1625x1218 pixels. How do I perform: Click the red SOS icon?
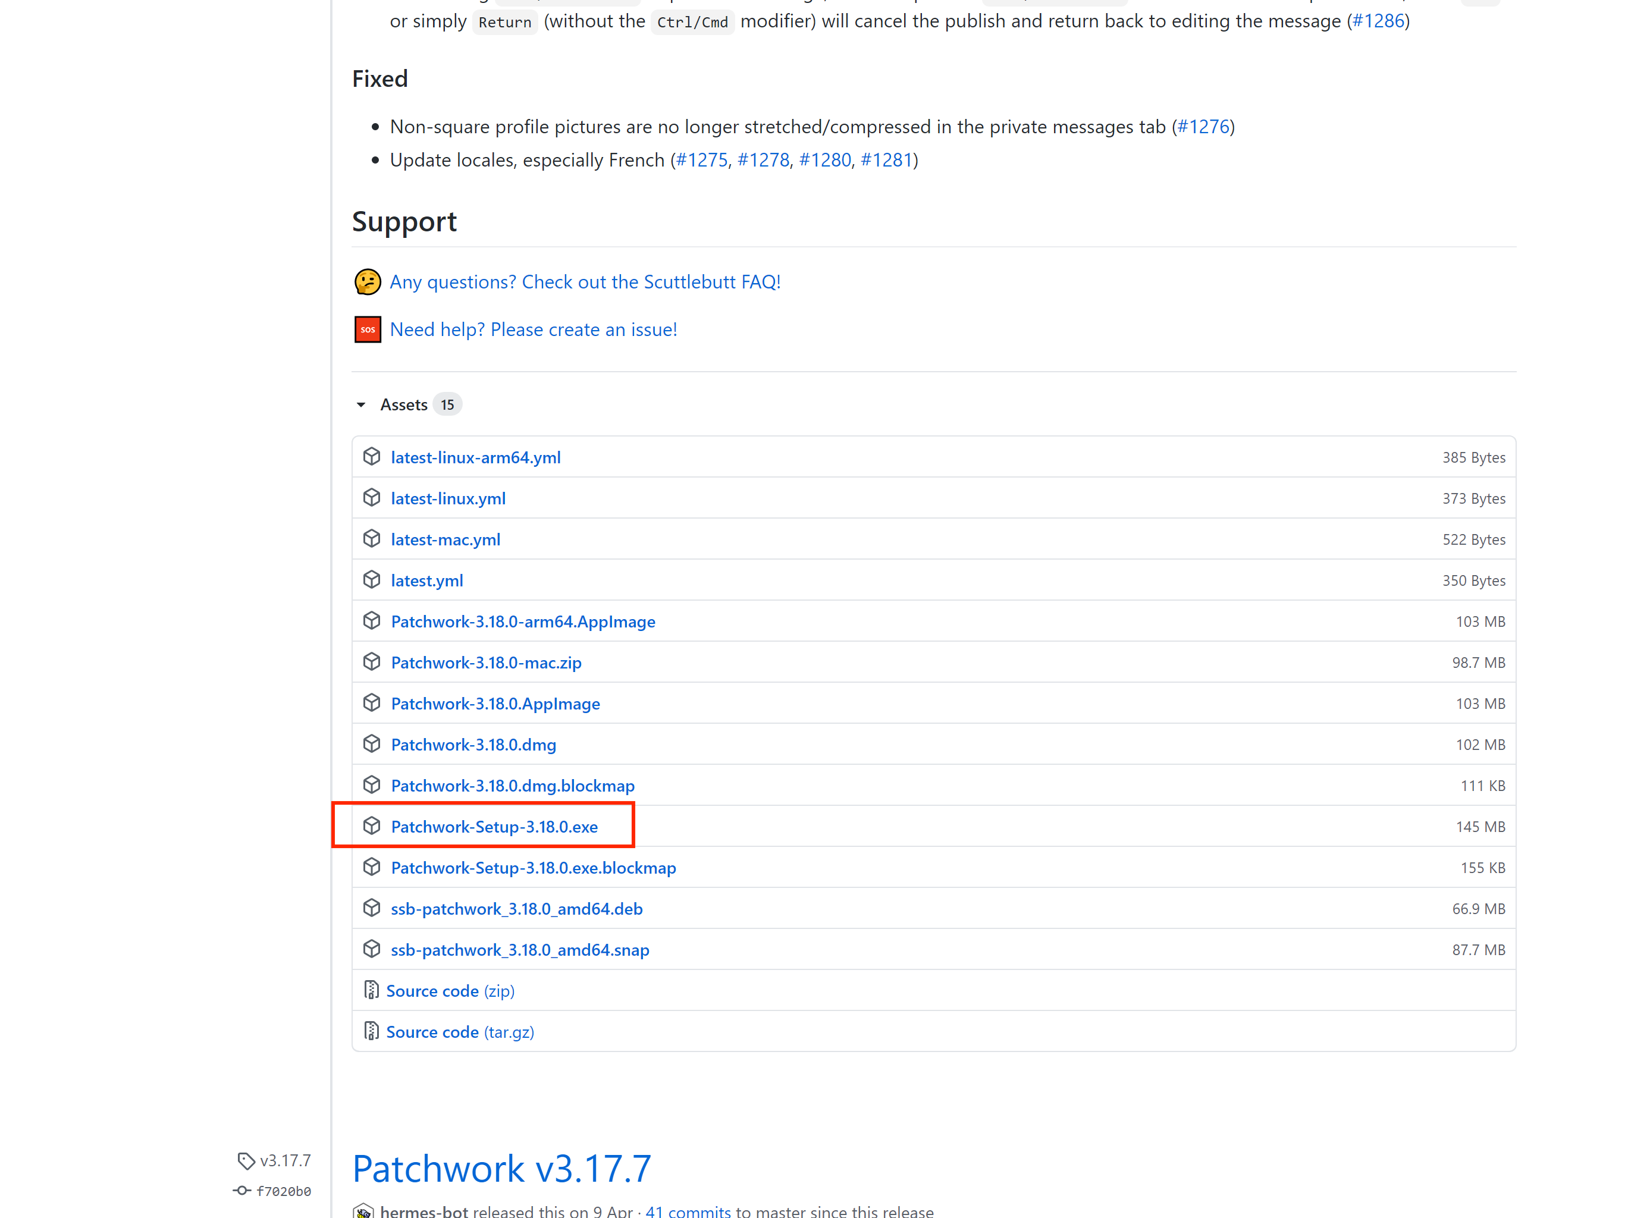368,330
